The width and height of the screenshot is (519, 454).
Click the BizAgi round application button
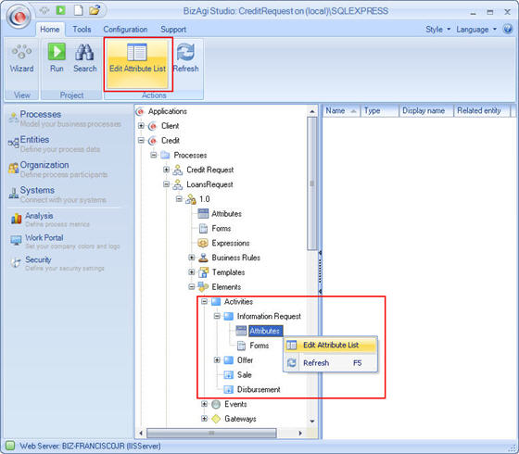click(x=19, y=16)
